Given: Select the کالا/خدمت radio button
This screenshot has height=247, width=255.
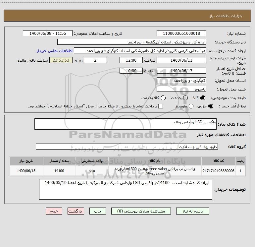Looking at the screenshot, I should (163, 98).
